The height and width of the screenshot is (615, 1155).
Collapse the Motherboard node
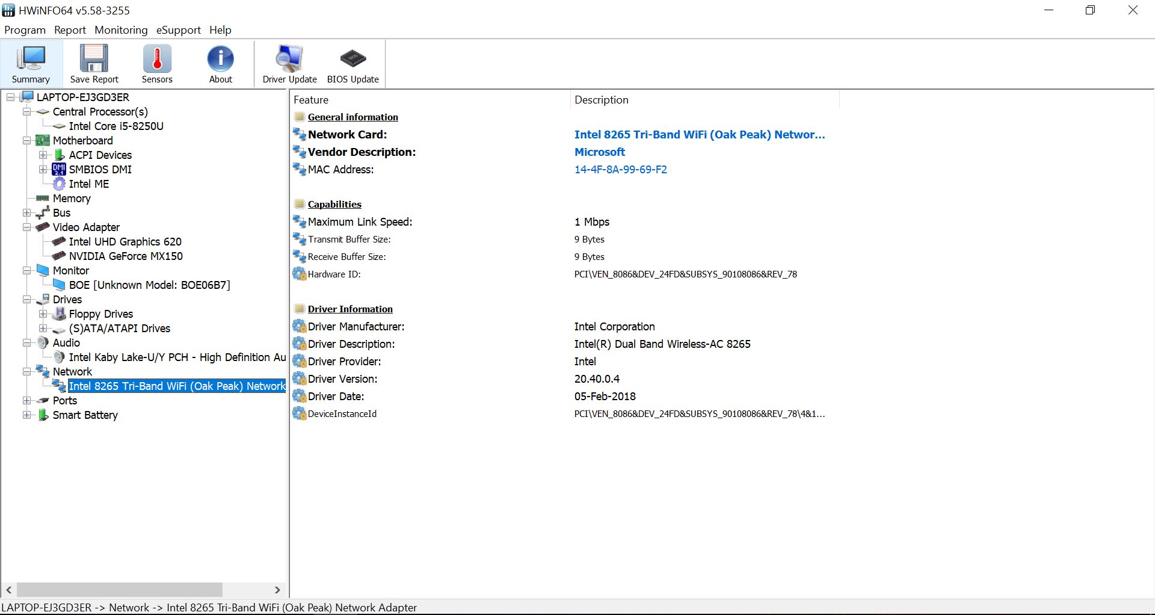[26, 140]
